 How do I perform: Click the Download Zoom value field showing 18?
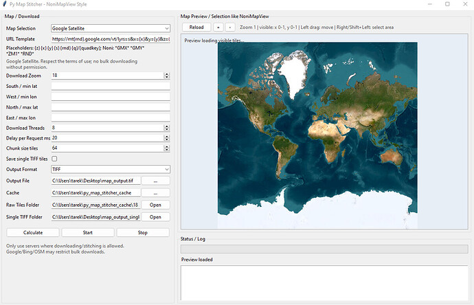[x=107, y=76]
